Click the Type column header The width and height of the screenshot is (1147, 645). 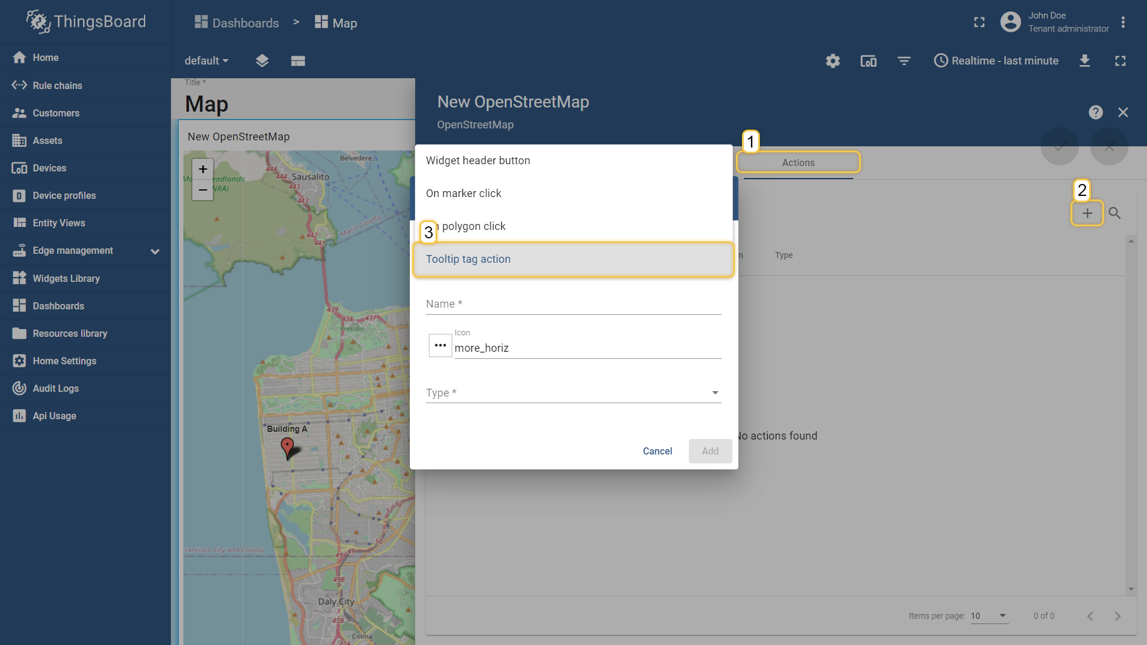(x=784, y=255)
